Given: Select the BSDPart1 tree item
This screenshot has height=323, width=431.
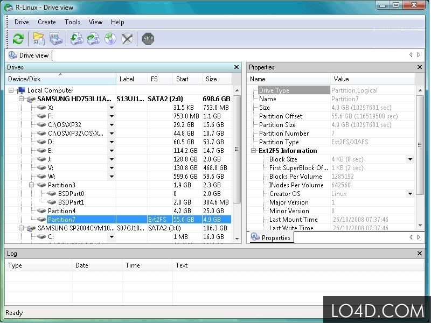Looking at the screenshot, I should coord(71,202).
